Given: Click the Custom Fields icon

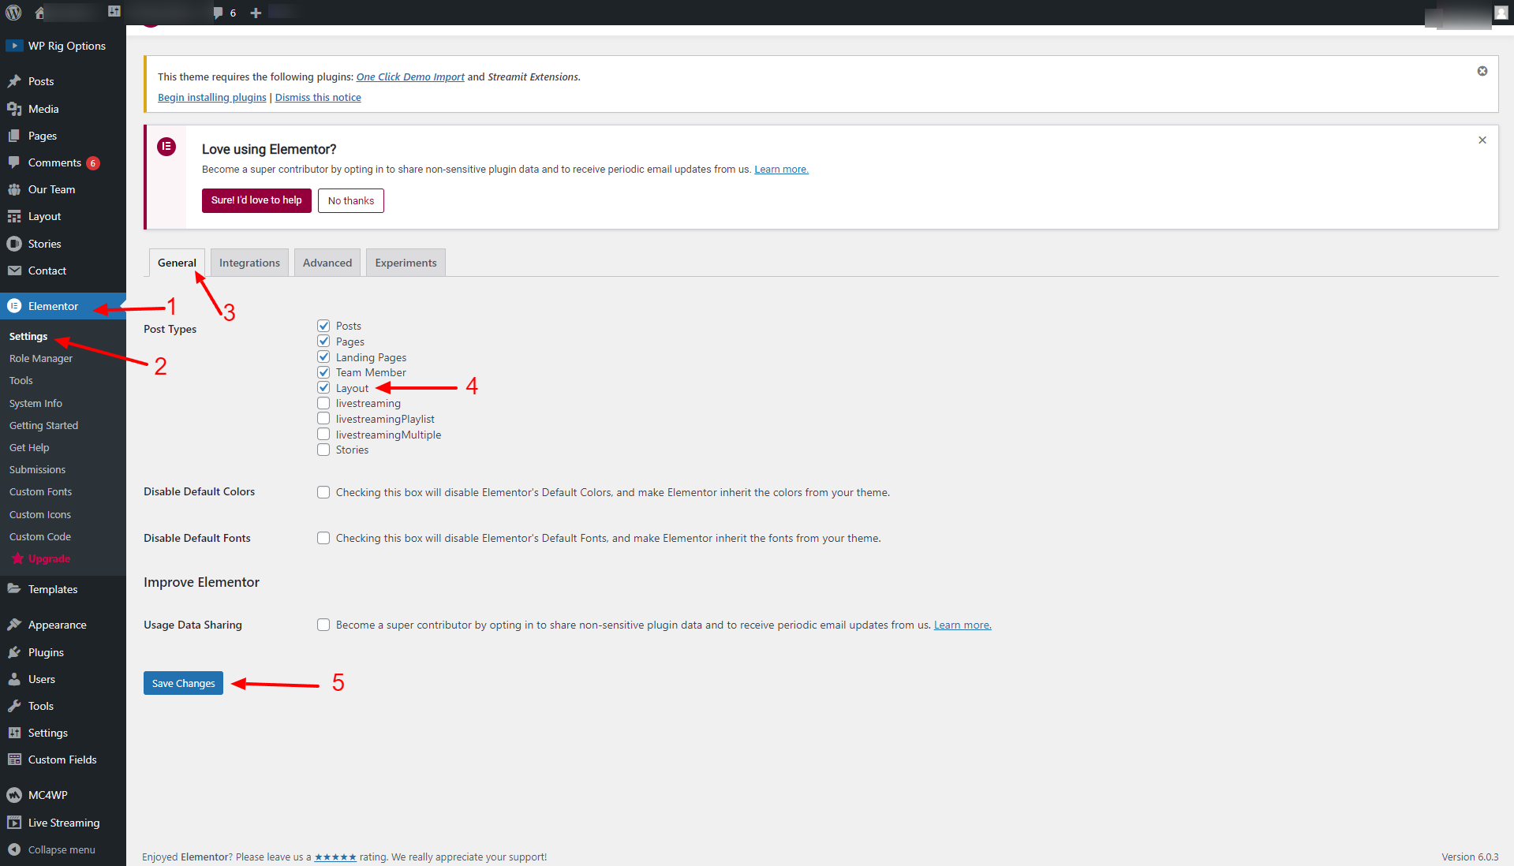Looking at the screenshot, I should (x=14, y=760).
